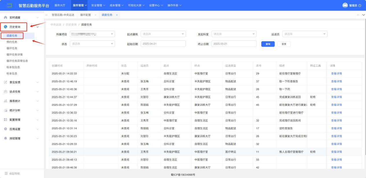Open 查看详情 for the 09:56:21 row
The image size is (366, 178).
pos(336,152)
